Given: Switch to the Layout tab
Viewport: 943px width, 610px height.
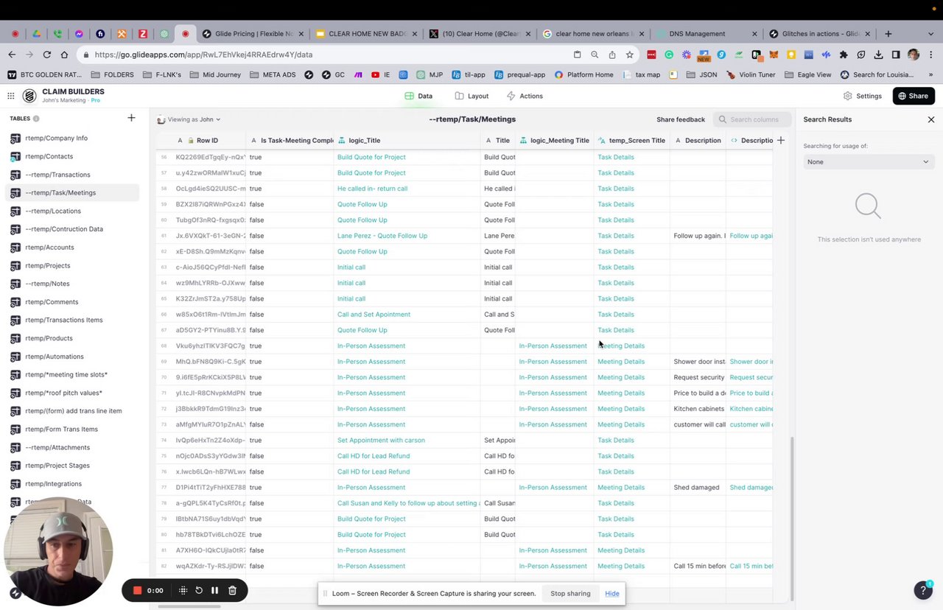Looking at the screenshot, I should (x=471, y=96).
